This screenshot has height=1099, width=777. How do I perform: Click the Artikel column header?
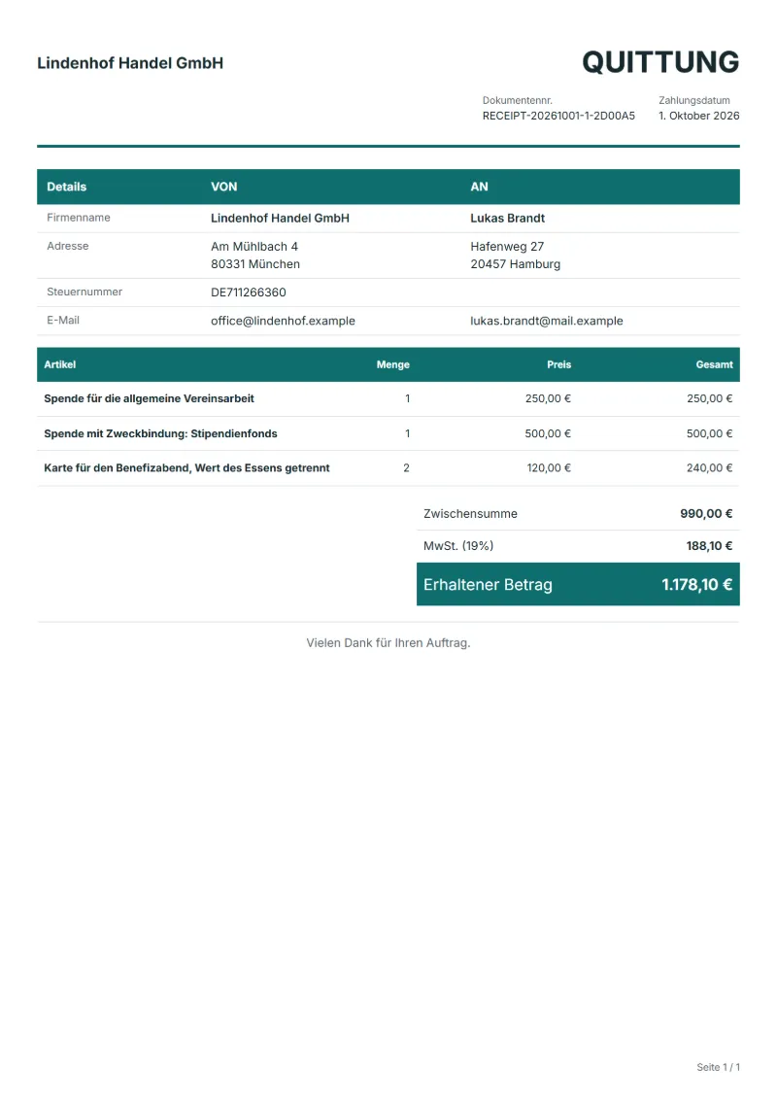pos(59,364)
